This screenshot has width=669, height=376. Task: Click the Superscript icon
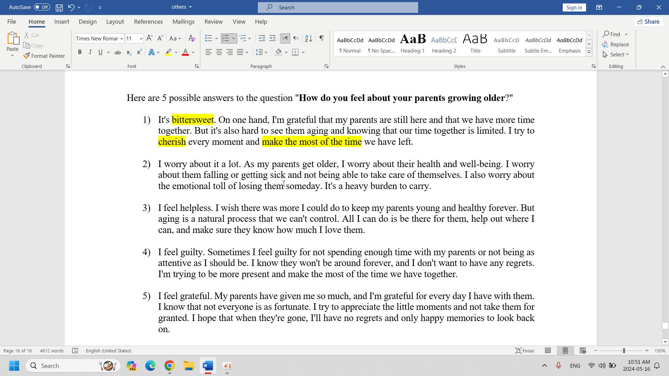click(139, 52)
